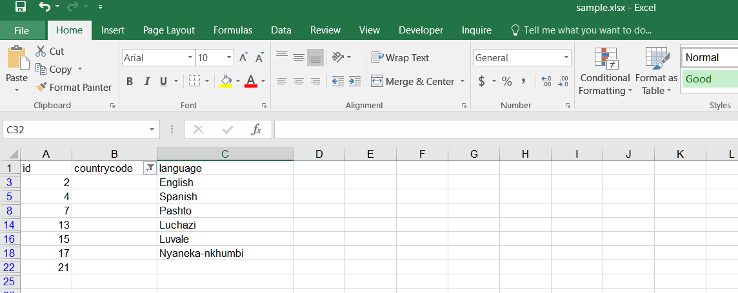Open the countrycode column filter dropdown
The width and height of the screenshot is (738, 293).
tap(150, 168)
